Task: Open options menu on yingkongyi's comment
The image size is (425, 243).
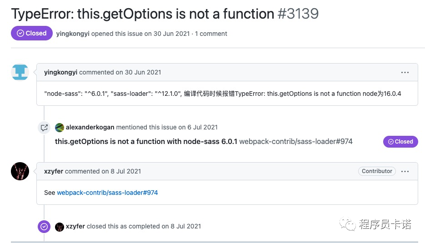Action: point(405,72)
